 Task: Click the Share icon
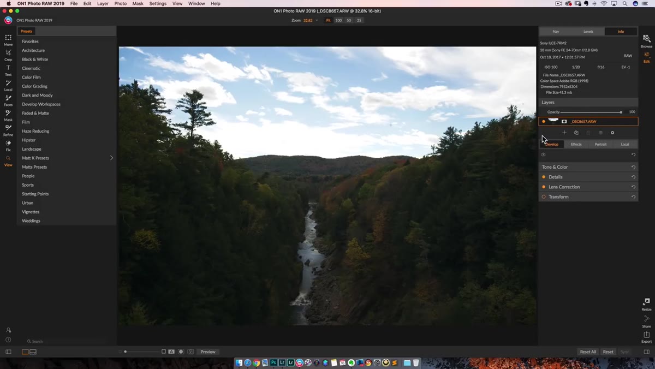[x=646, y=318]
